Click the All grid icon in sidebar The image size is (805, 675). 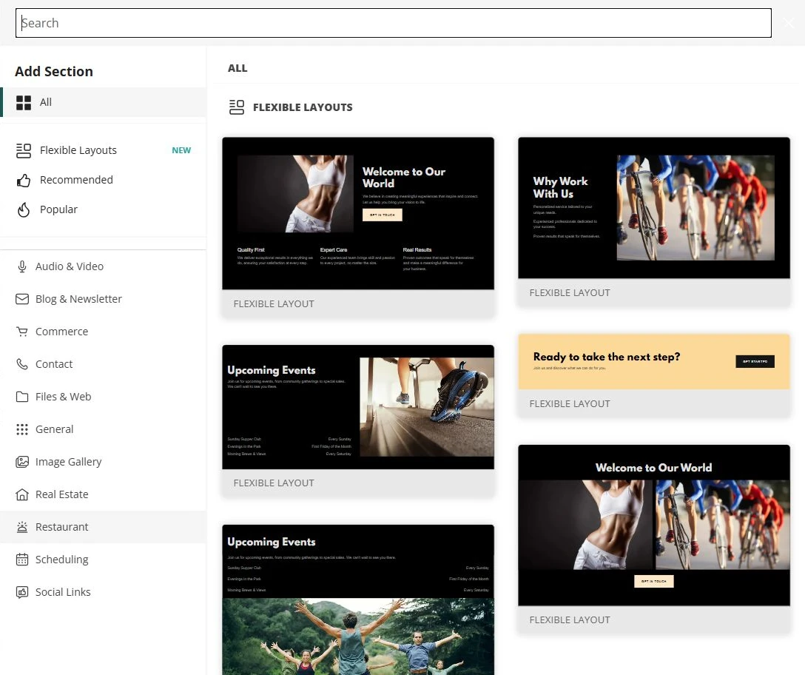pyautogui.click(x=24, y=103)
